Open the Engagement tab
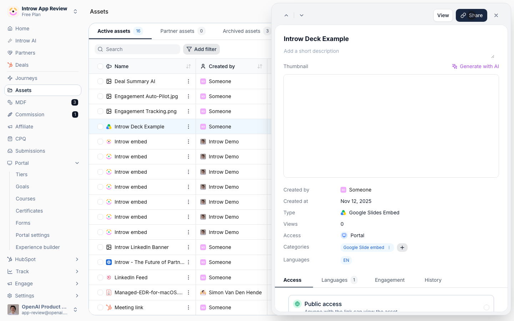The height and width of the screenshot is (321, 514). [x=390, y=280]
